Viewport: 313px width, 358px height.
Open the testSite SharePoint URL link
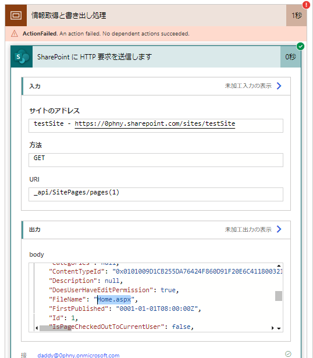(x=155, y=123)
